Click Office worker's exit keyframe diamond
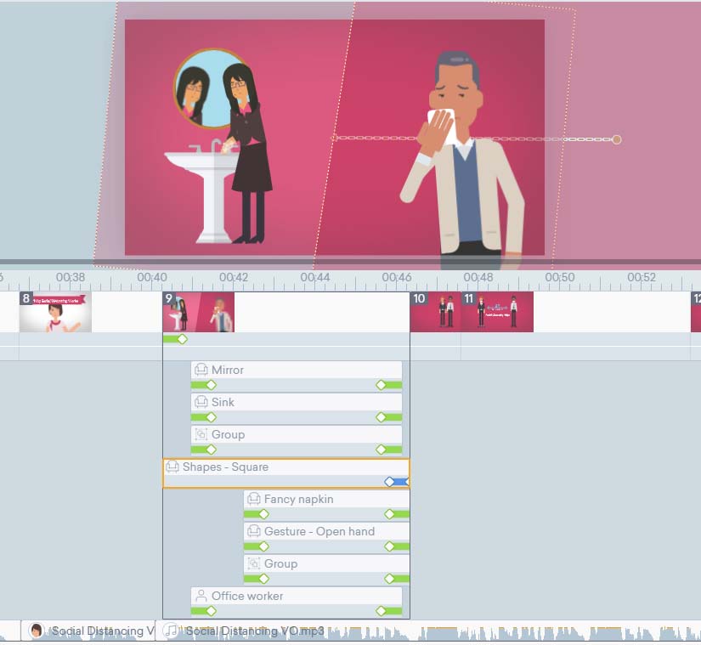This screenshot has height=645, width=701. [x=381, y=610]
